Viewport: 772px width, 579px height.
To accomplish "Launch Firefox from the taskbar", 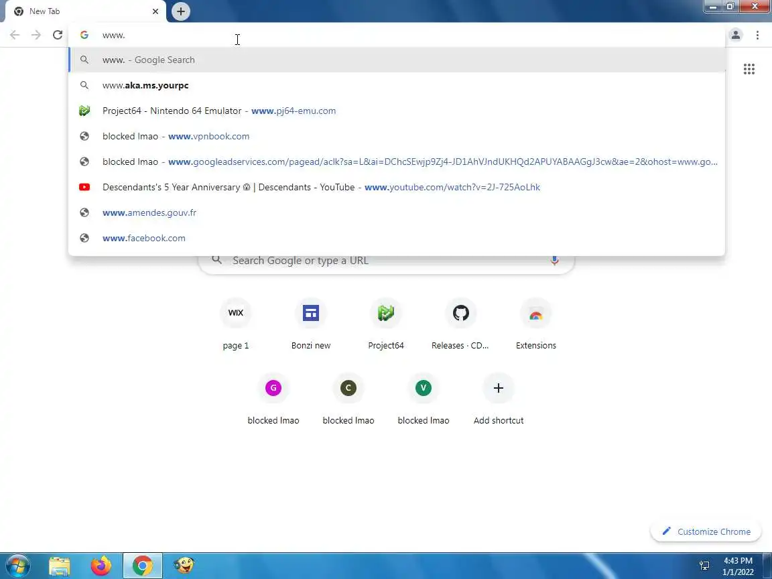I will 101,566.
